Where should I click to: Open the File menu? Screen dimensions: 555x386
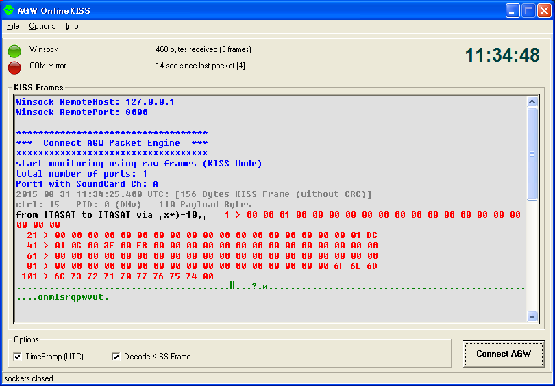click(13, 26)
